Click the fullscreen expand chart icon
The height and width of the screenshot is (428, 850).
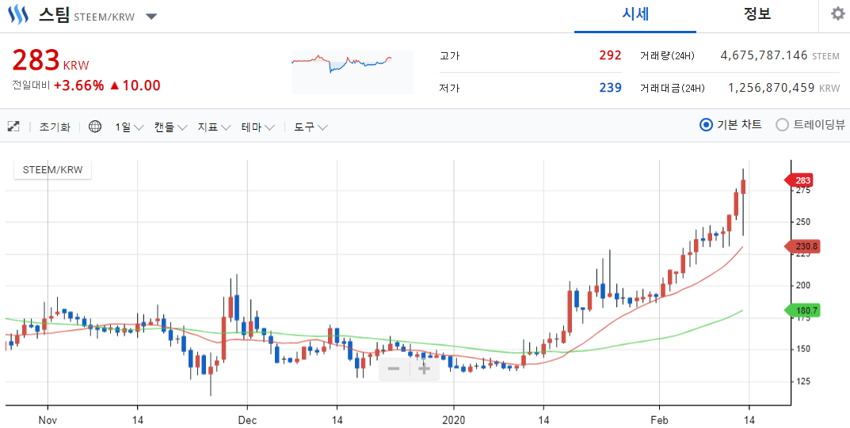[13, 127]
